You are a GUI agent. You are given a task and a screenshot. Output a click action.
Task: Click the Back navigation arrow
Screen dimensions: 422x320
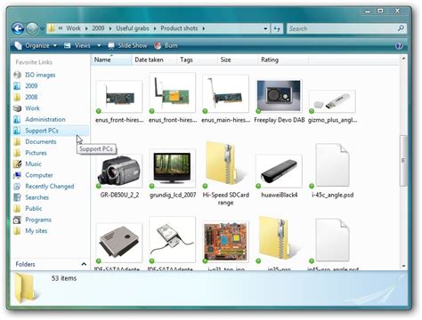(18, 28)
